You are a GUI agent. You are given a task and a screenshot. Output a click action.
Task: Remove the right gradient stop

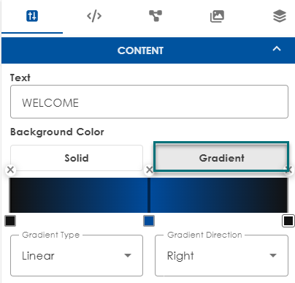tap(289, 170)
